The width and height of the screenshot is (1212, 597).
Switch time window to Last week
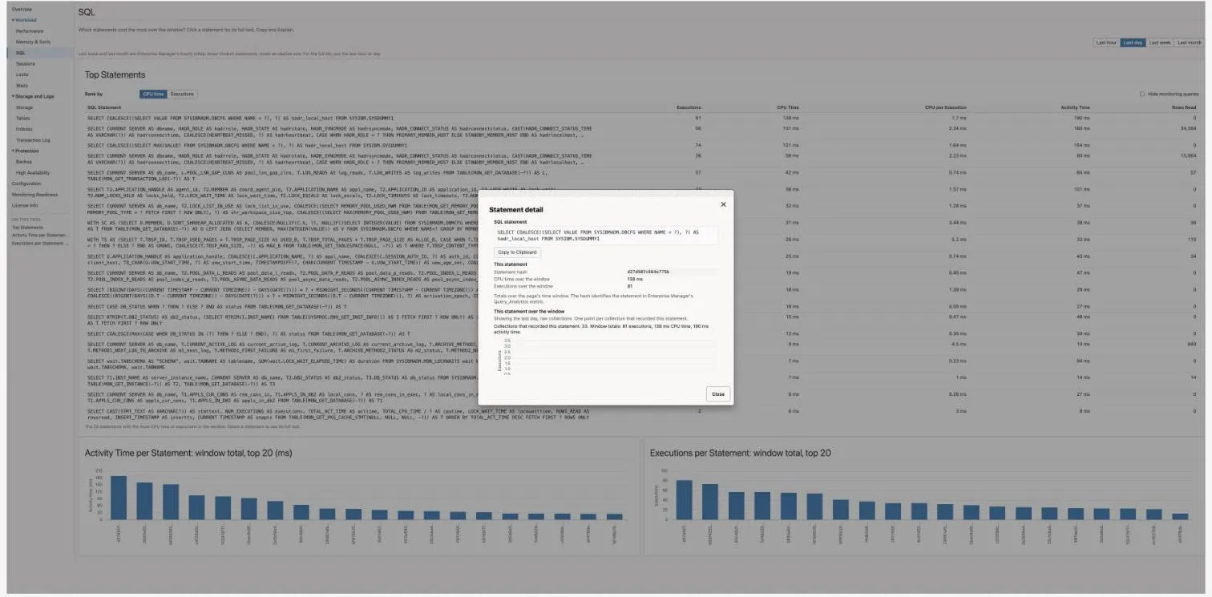pyautogui.click(x=1159, y=42)
